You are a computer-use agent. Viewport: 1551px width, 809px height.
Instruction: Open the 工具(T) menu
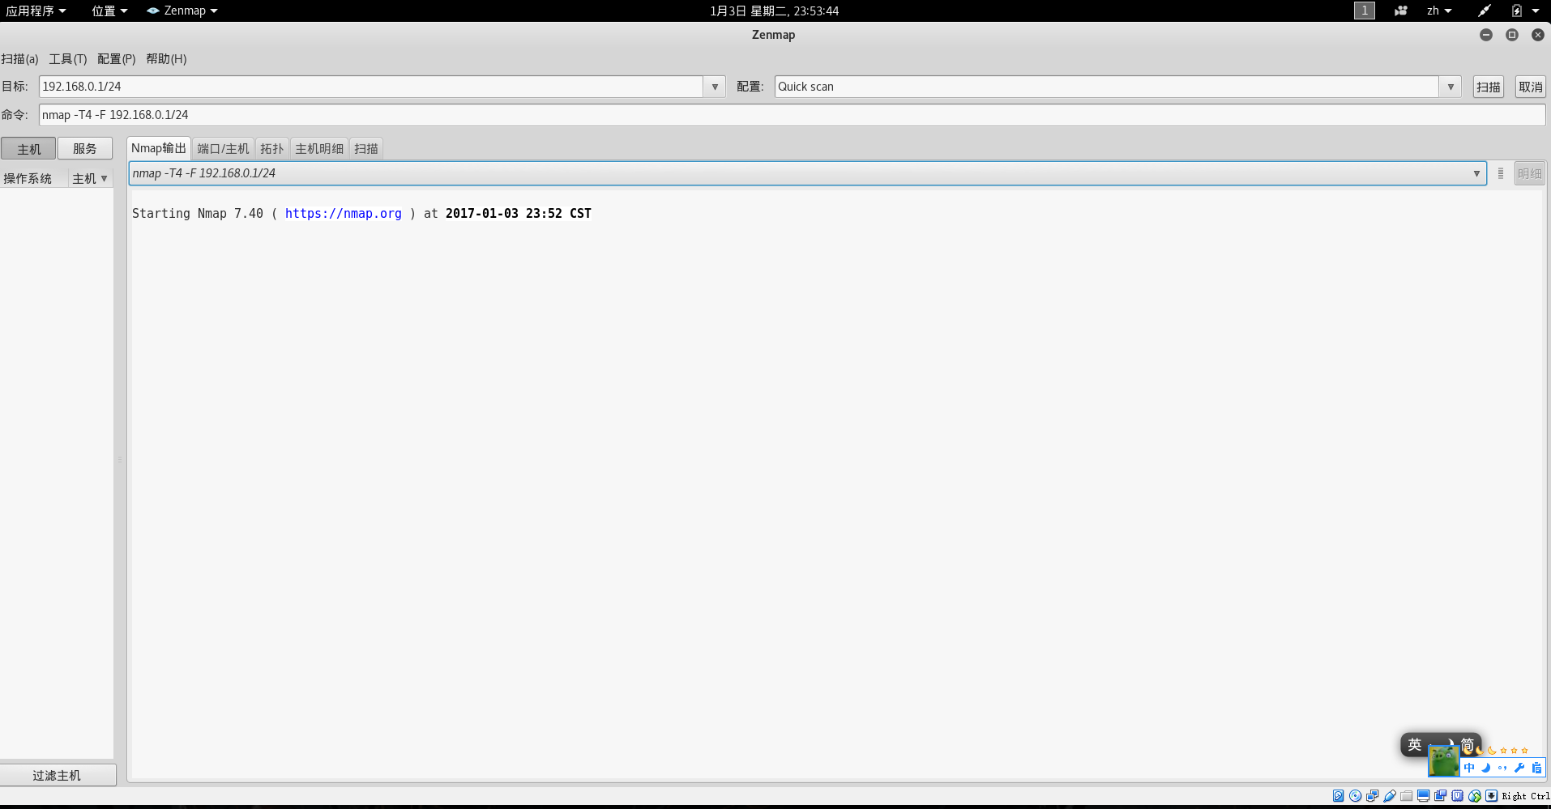click(68, 59)
